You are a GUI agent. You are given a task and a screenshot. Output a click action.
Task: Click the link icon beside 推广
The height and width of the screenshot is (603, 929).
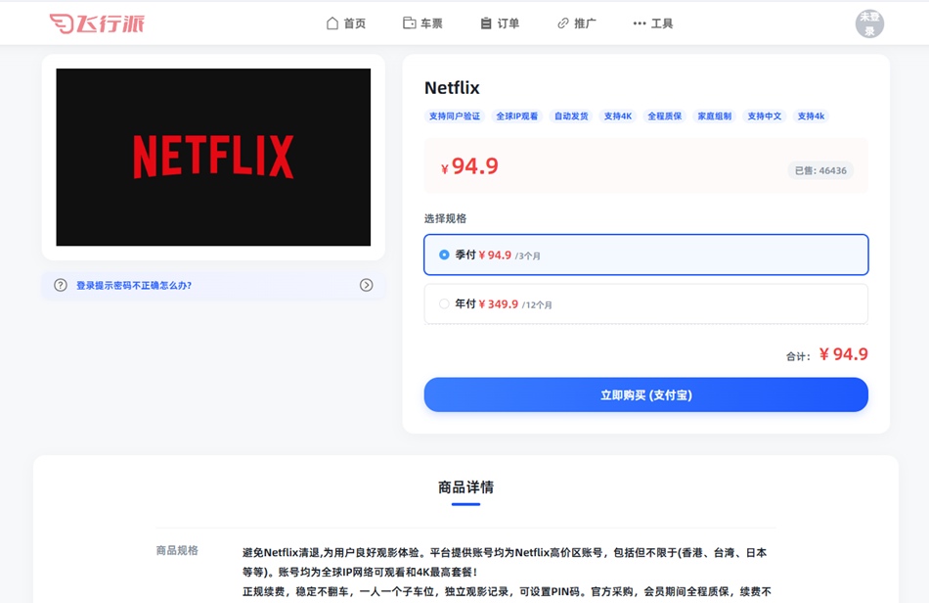(562, 23)
